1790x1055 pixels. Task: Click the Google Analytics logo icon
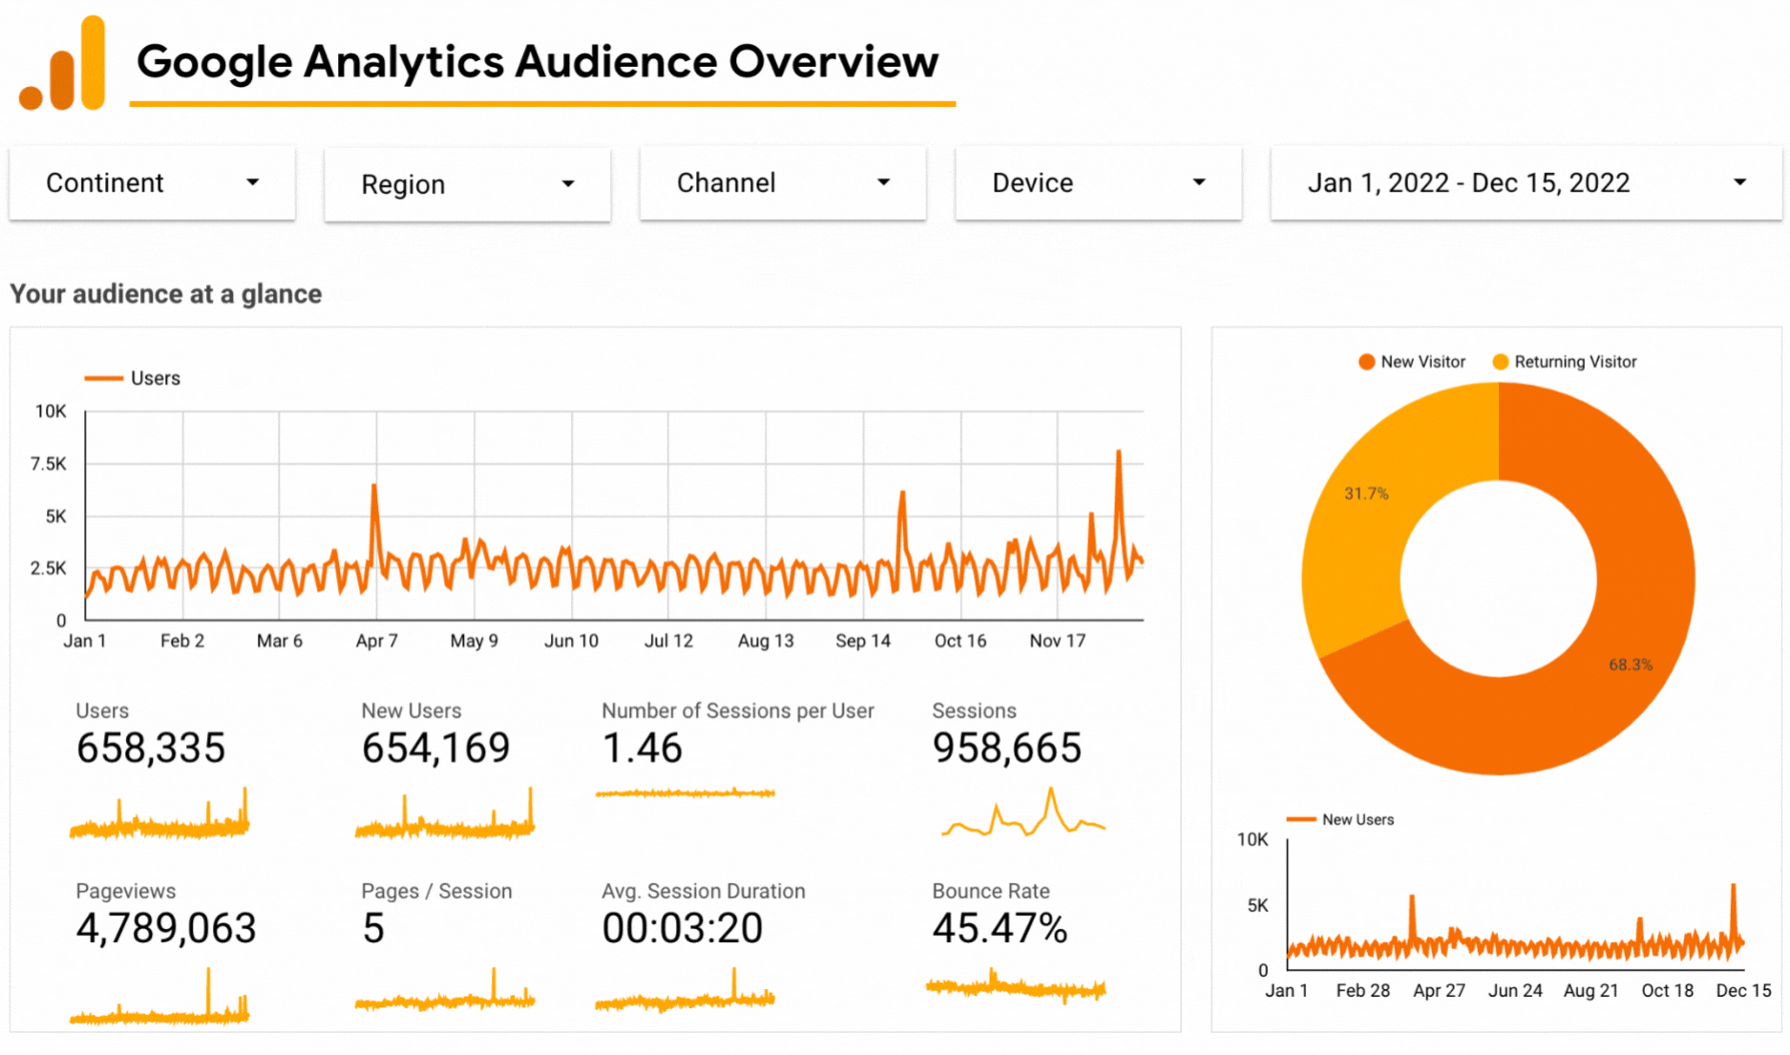63,63
